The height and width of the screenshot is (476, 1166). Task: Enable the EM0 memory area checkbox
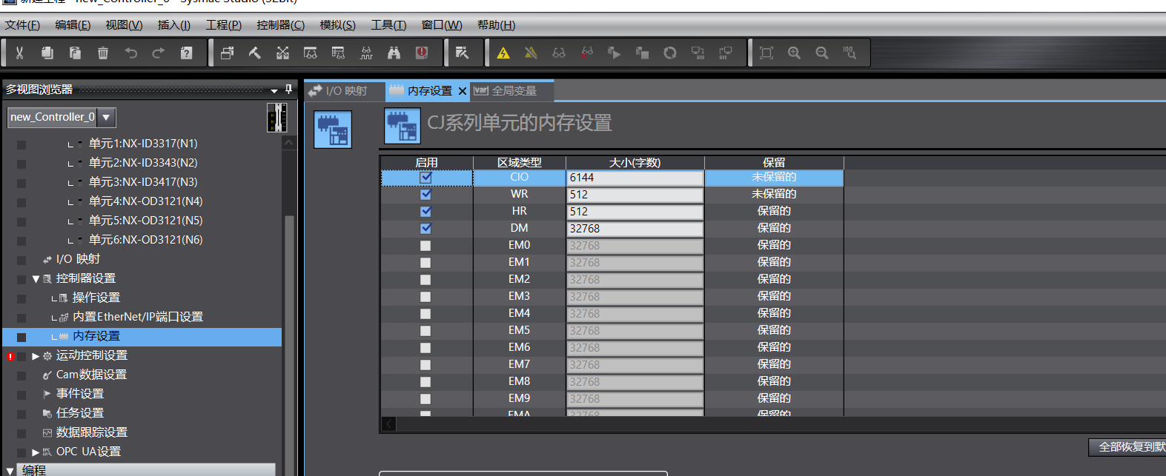[425, 245]
